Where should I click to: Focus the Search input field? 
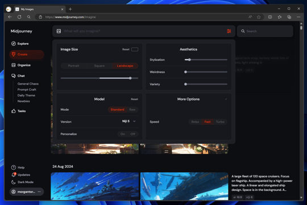point(265,31)
